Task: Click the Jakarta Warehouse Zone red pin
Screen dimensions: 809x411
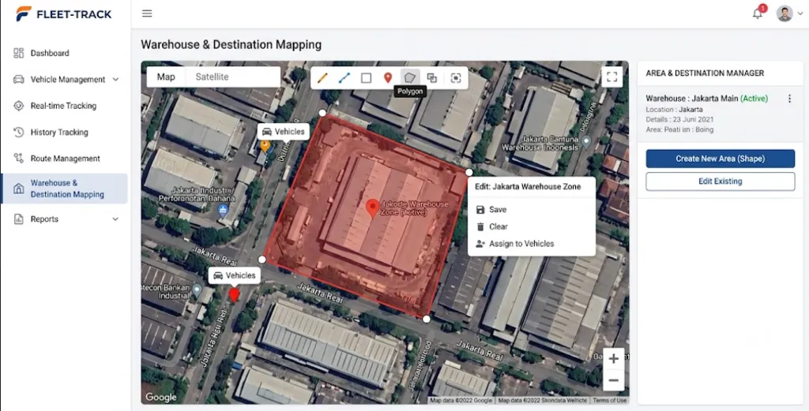Action: (x=372, y=208)
